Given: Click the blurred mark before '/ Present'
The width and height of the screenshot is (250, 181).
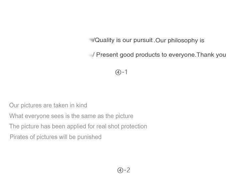Looking at the screenshot, I should coord(91,55).
